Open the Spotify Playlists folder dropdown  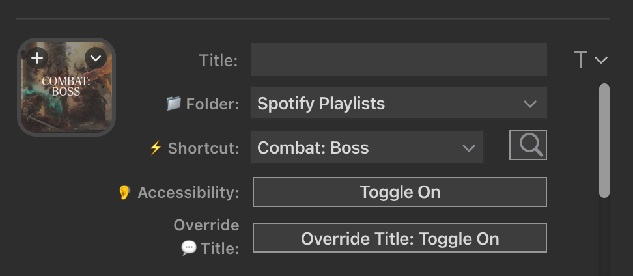tap(399, 103)
